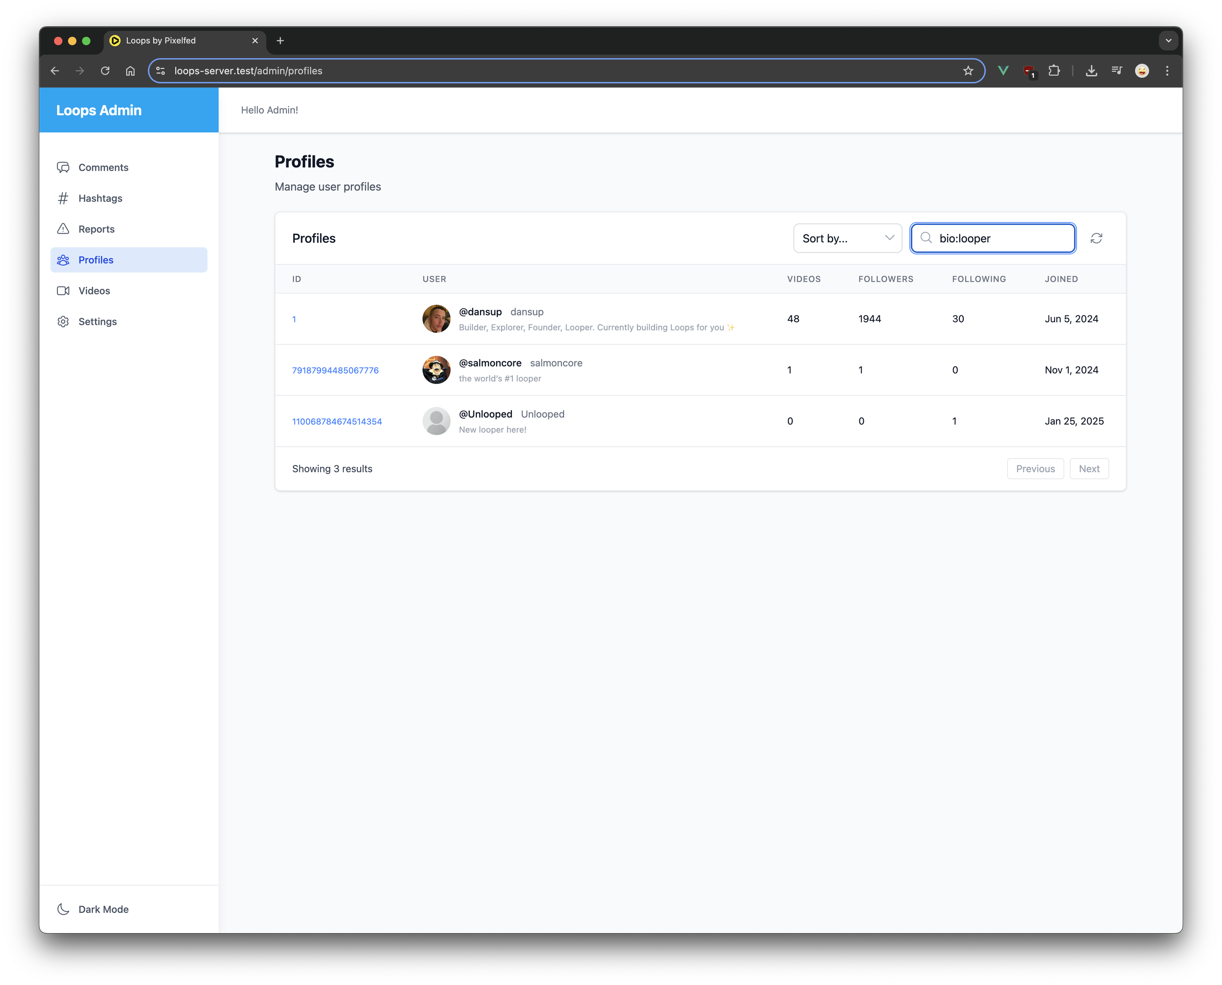Click the FOLLOWING column header

point(979,278)
